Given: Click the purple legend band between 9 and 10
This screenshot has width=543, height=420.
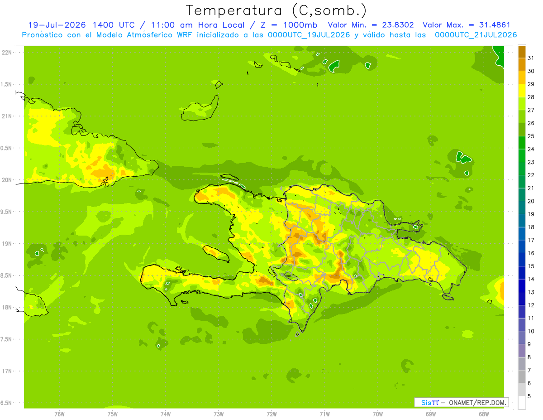Looking at the screenshot, I should [522, 338].
